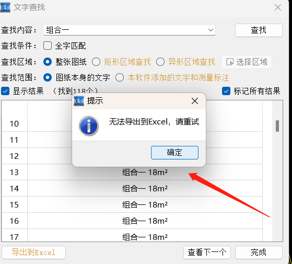Close the 文字查找 window

(x=278, y=7)
